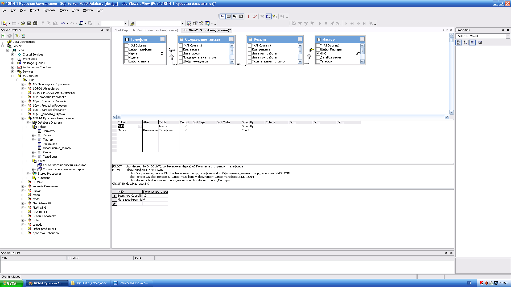
Task: Toggle the Group By toolbar button
Action: point(269,16)
